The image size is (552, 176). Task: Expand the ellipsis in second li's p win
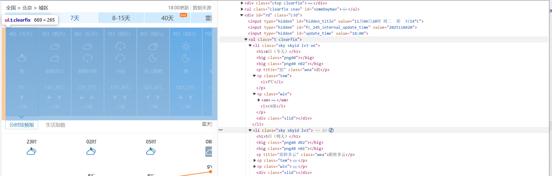pyautogui.click(x=295, y=167)
